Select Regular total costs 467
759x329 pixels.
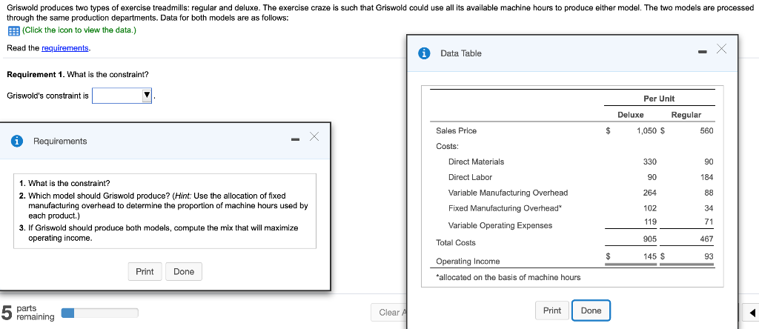point(706,239)
